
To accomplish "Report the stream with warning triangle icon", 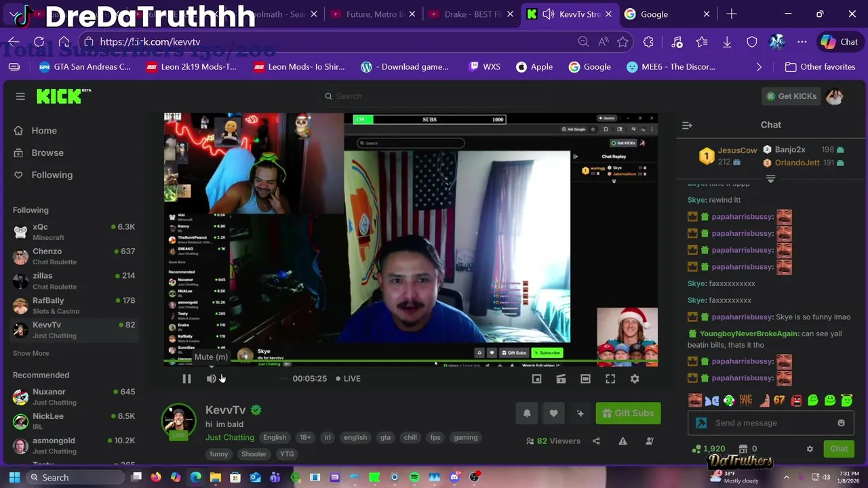I will coord(623,441).
